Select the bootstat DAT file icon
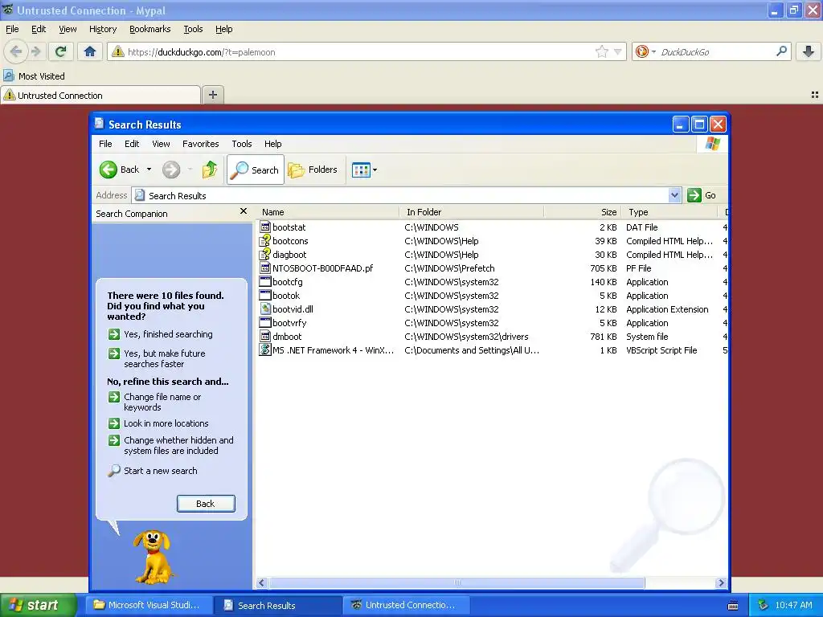This screenshot has width=823, height=617. pos(265,227)
